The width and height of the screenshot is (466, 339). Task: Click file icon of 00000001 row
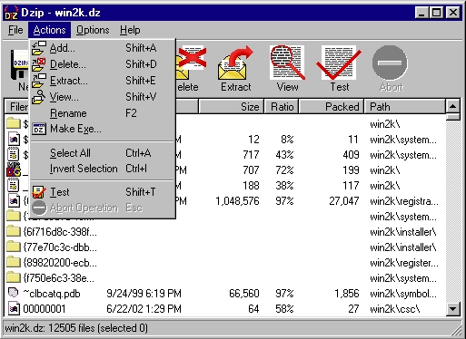14,308
